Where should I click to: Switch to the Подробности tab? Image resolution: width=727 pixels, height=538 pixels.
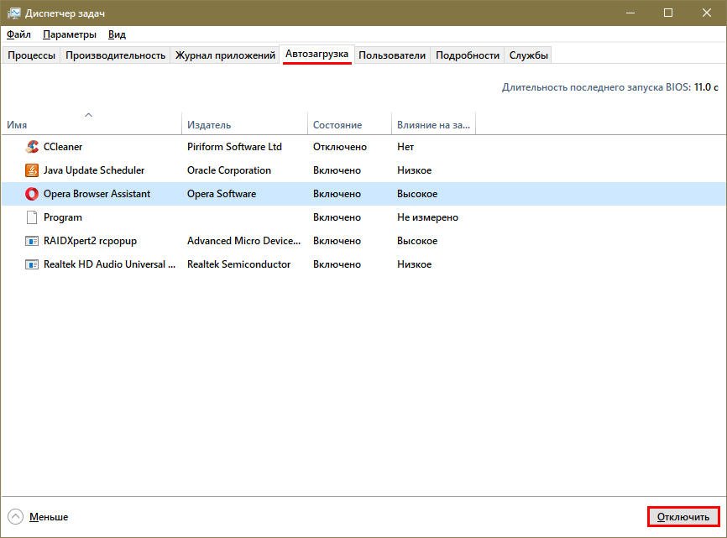(x=468, y=55)
